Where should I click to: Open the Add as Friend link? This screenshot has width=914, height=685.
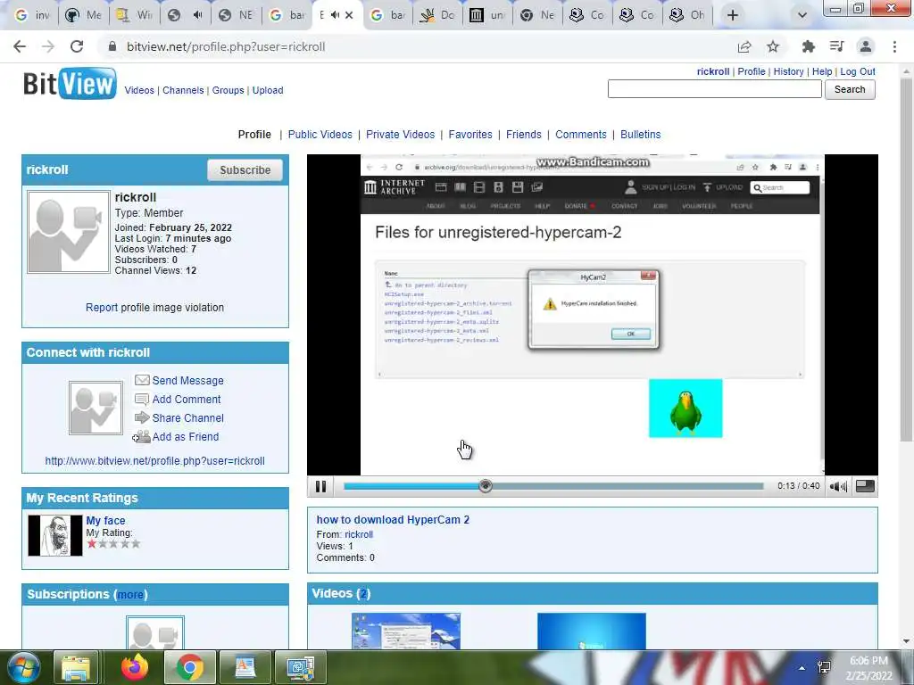click(x=186, y=436)
